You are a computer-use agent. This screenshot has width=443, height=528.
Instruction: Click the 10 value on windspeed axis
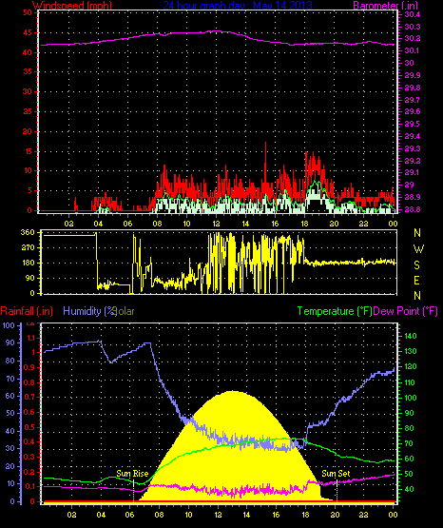click(28, 170)
